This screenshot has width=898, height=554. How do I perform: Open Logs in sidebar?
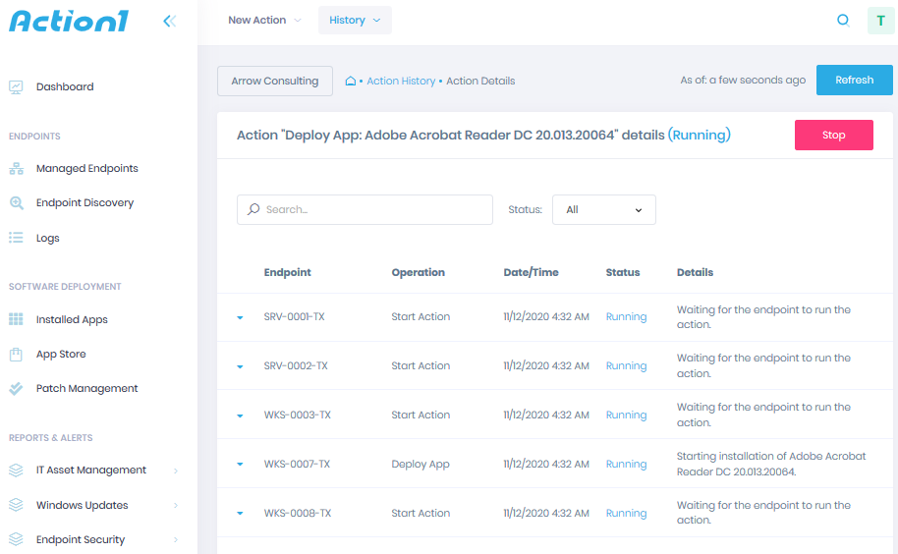[47, 238]
